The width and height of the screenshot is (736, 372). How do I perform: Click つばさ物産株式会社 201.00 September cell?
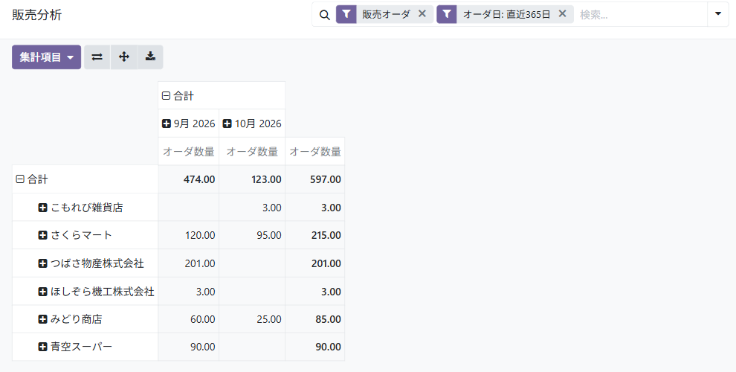[188, 263]
